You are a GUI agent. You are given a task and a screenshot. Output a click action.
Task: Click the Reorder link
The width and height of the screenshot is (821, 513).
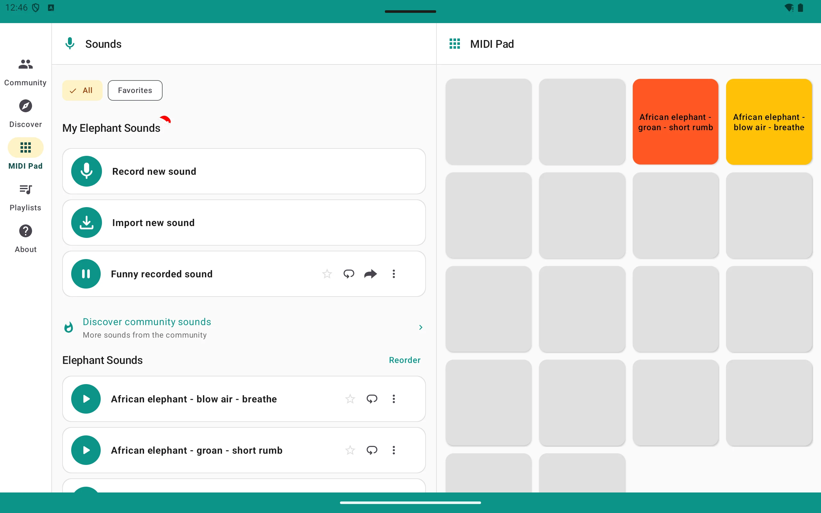tap(404, 360)
